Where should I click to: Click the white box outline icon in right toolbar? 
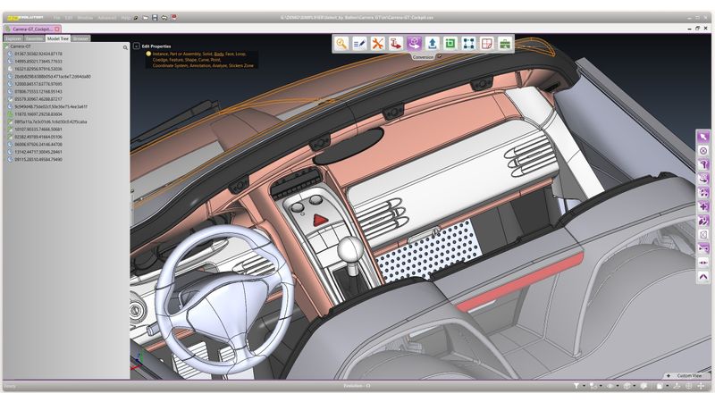(x=703, y=234)
